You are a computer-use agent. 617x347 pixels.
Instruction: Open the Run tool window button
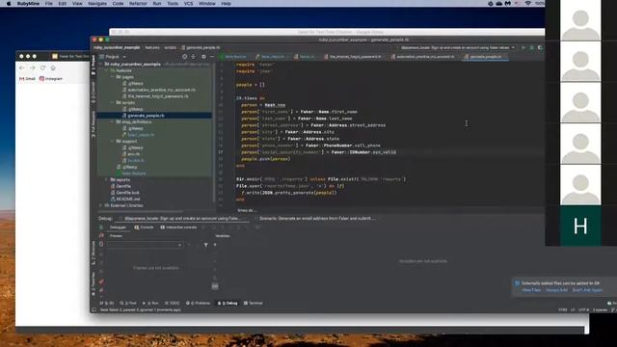click(x=150, y=304)
